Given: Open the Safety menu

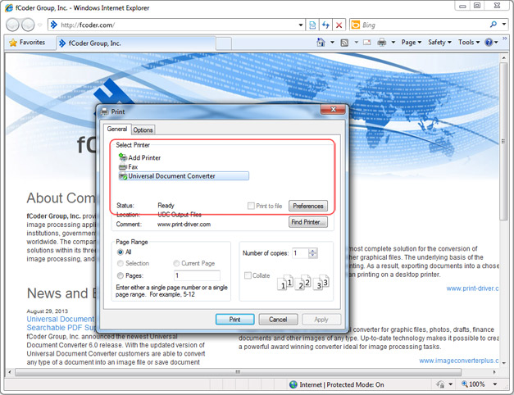Looking at the screenshot, I should [440, 43].
